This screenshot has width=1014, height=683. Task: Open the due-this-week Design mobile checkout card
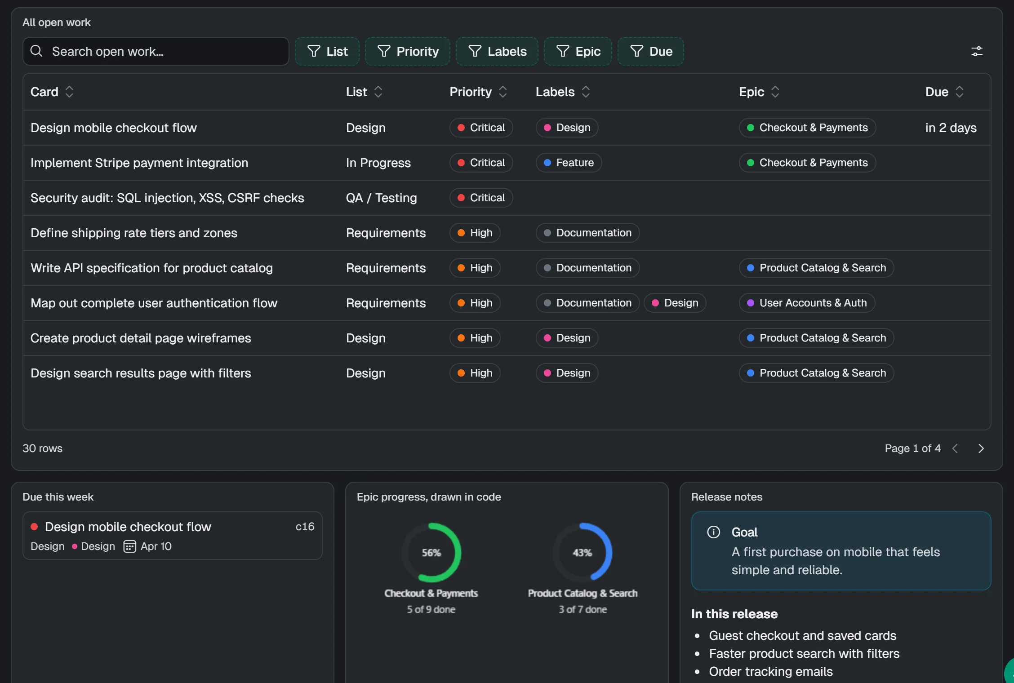[x=173, y=536]
